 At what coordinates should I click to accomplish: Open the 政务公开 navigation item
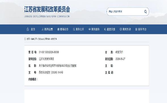(x=79, y=29)
